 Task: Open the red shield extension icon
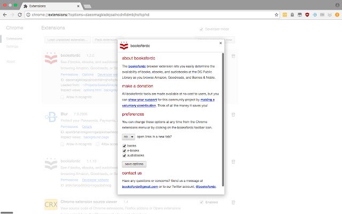pos(307,14)
